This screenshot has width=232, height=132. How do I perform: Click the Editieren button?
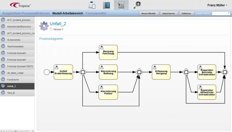tap(186, 13)
